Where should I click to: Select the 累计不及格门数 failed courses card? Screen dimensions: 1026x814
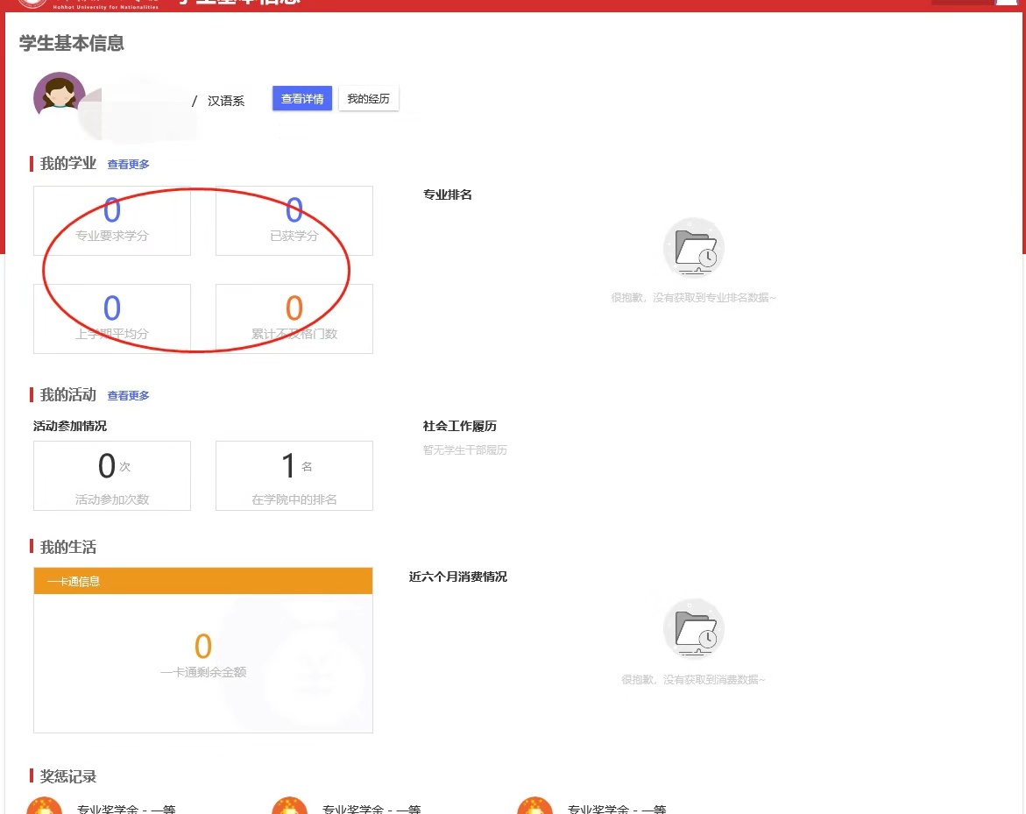tap(294, 319)
